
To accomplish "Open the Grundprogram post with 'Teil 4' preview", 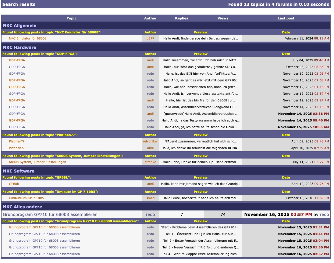I will 44,254.
